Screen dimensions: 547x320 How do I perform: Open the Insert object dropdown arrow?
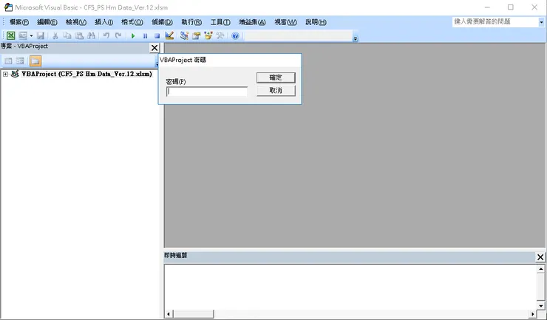31,35
